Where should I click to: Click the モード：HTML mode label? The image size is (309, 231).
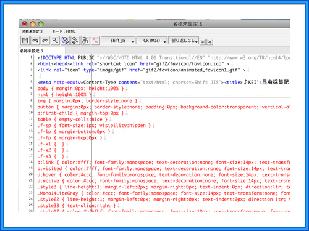(x=64, y=31)
